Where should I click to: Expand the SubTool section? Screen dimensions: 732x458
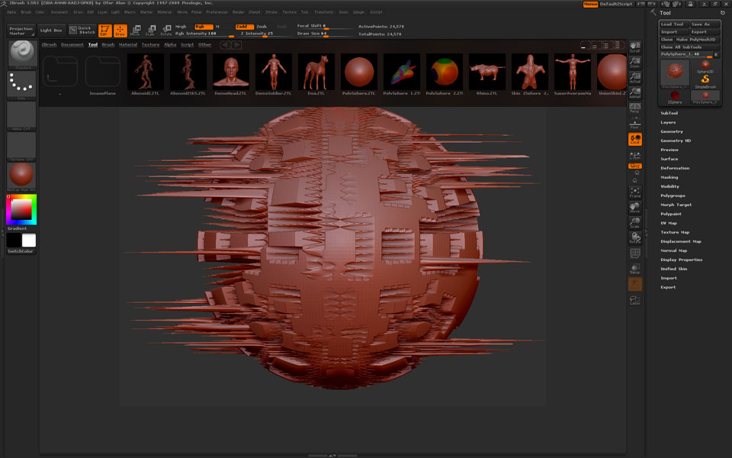[x=669, y=113]
